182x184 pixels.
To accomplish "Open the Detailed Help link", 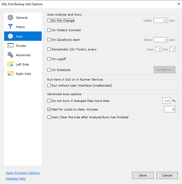I will tap(16, 179).
